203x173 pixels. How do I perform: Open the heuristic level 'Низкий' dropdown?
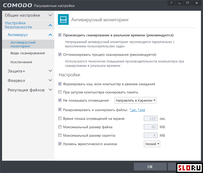[x=152, y=144]
